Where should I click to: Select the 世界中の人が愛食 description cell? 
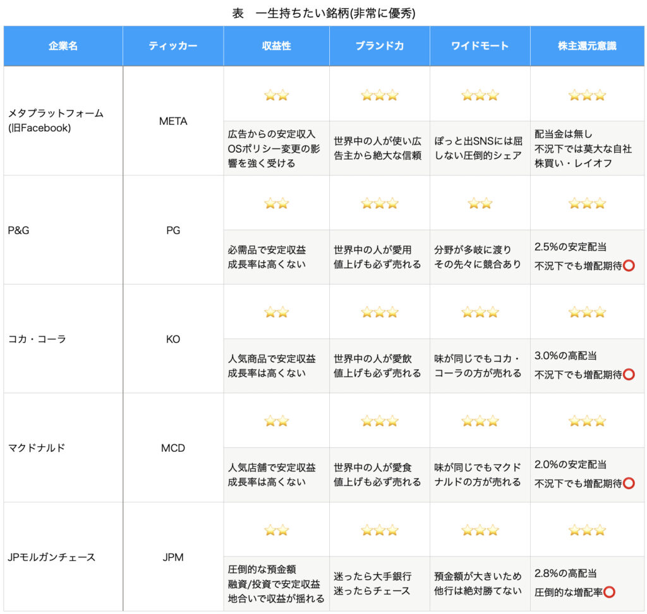pyautogui.click(x=380, y=475)
